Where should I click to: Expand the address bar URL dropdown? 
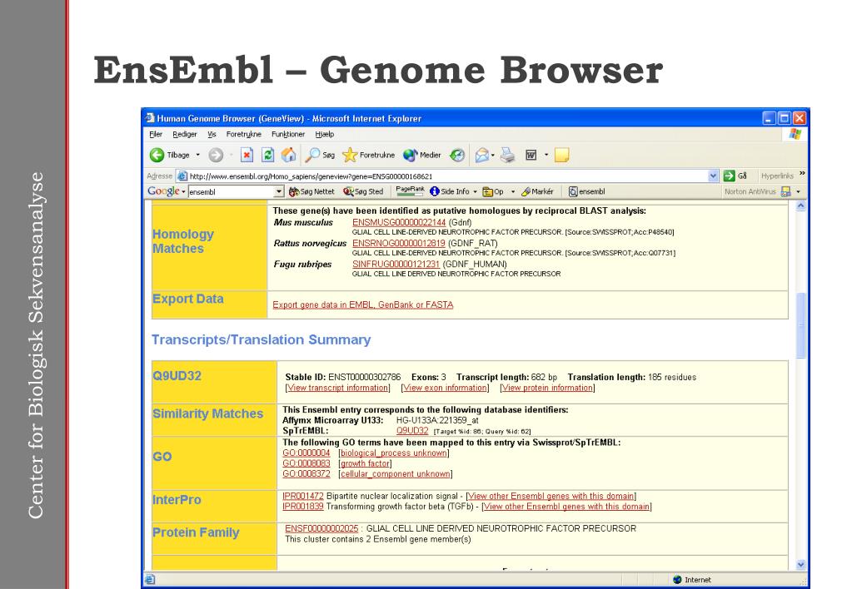pyautogui.click(x=713, y=176)
